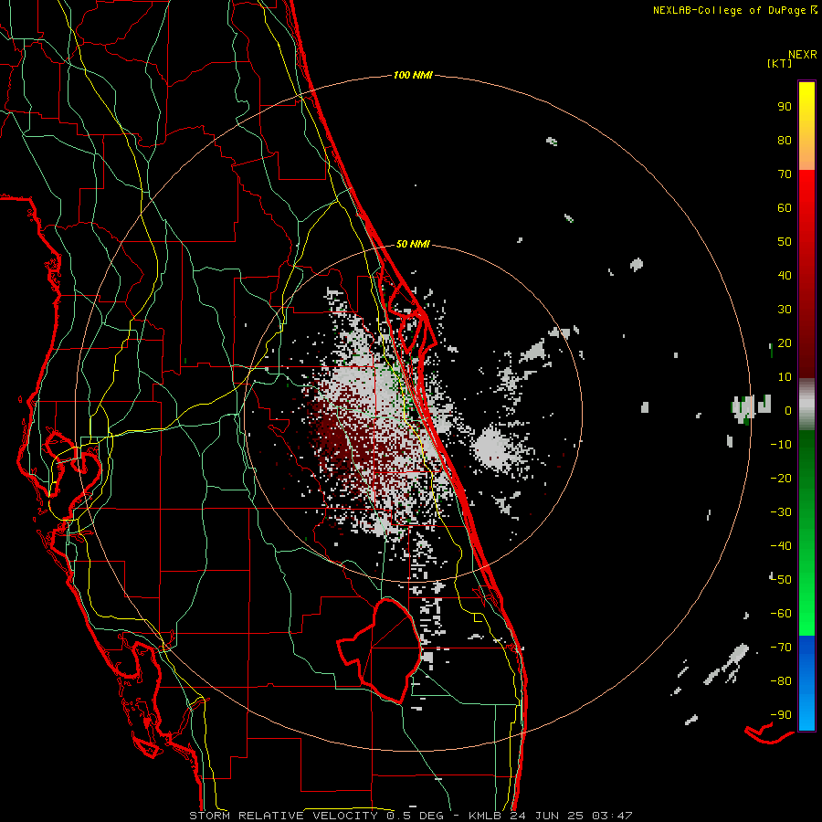
Task: Click the [KT] units label
Action: (x=779, y=63)
